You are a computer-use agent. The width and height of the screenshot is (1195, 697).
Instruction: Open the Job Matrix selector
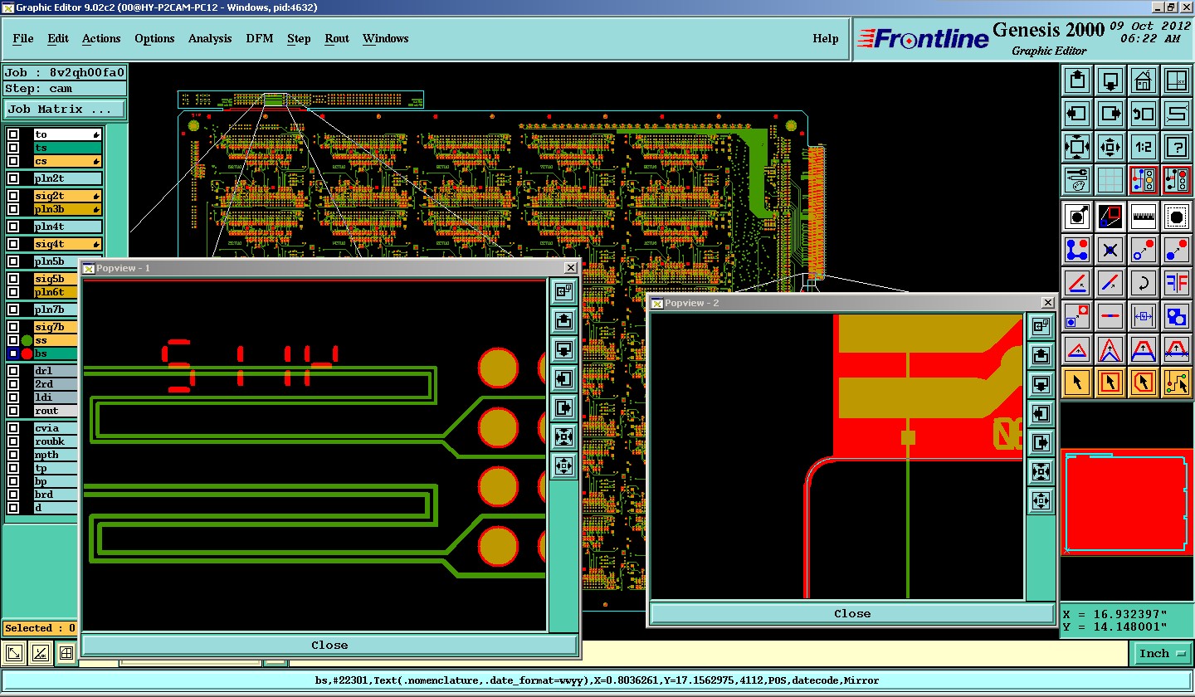[x=65, y=110]
